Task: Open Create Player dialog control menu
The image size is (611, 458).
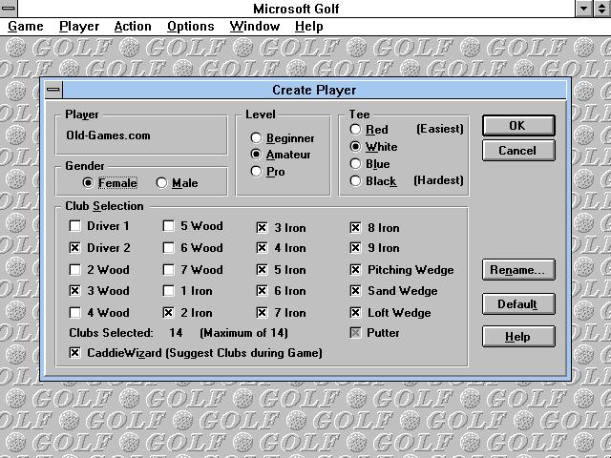Action: pyautogui.click(x=53, y=90)
